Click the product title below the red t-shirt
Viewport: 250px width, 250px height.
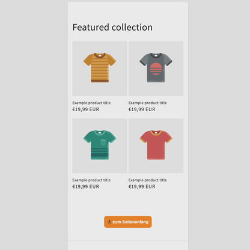(148, 180)
